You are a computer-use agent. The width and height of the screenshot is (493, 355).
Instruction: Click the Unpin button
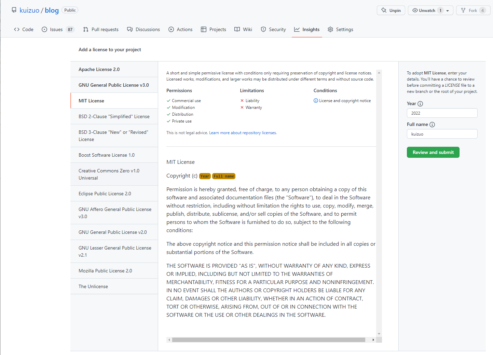pos(391,10)
